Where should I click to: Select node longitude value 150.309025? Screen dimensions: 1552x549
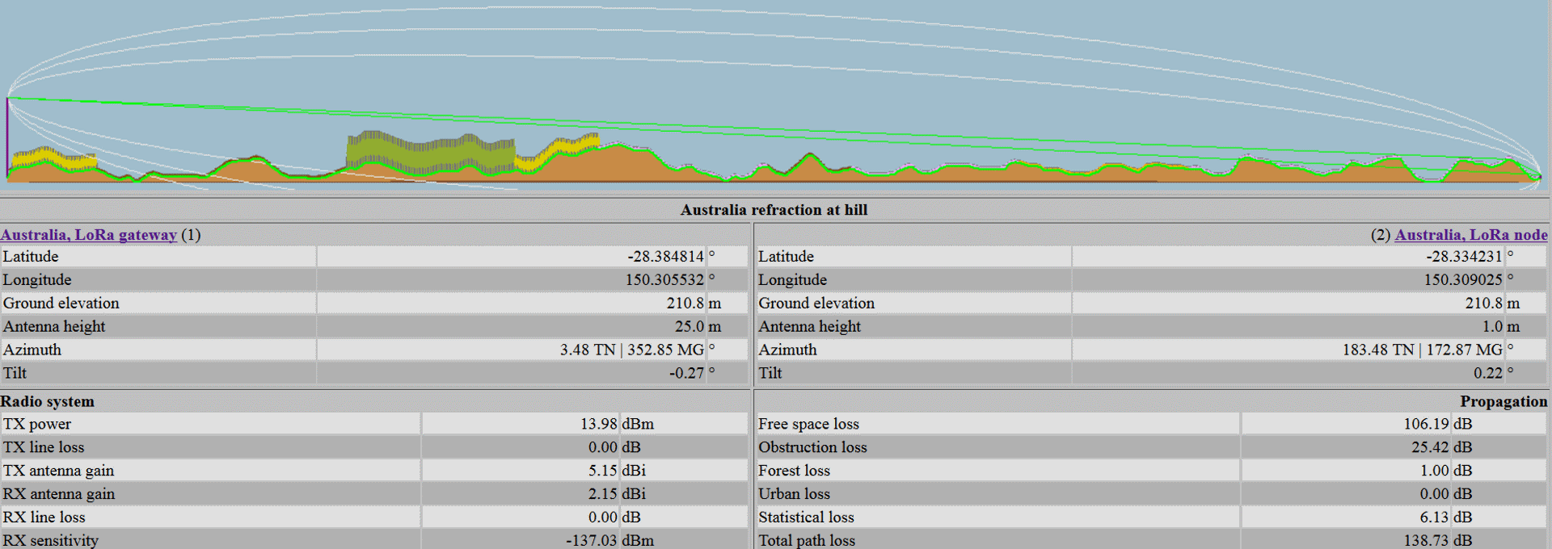tap(1463, 280)
